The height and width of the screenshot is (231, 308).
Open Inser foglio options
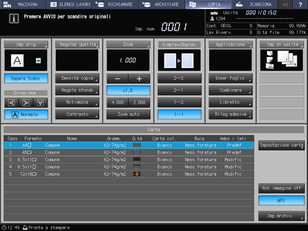(231, 78)
